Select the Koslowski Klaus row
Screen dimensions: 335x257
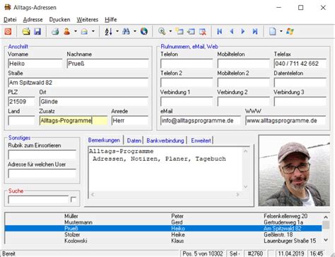pos(163,241)
